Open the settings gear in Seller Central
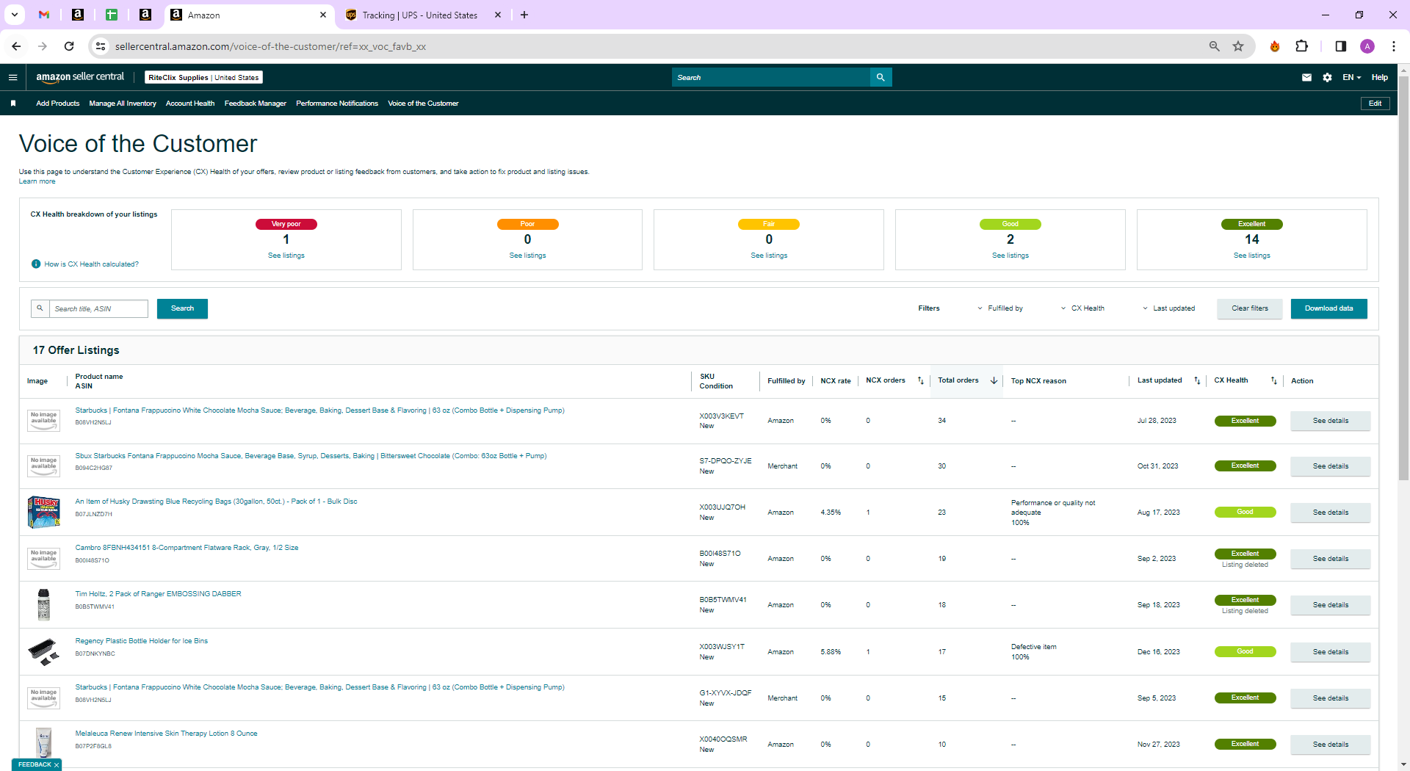The image size is (1410, 771). click(1327, 77)
